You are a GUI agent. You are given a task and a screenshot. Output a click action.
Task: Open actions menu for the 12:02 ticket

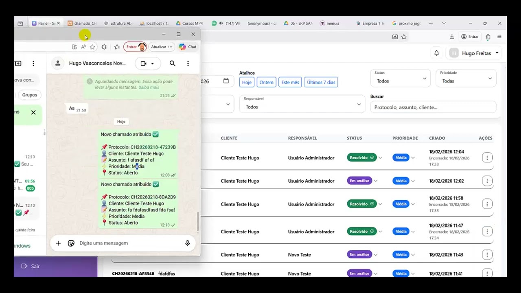tap(487, 181)
